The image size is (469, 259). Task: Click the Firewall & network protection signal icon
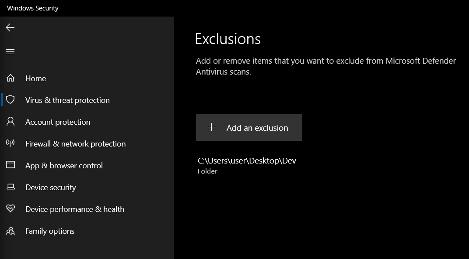pos(10,143)
